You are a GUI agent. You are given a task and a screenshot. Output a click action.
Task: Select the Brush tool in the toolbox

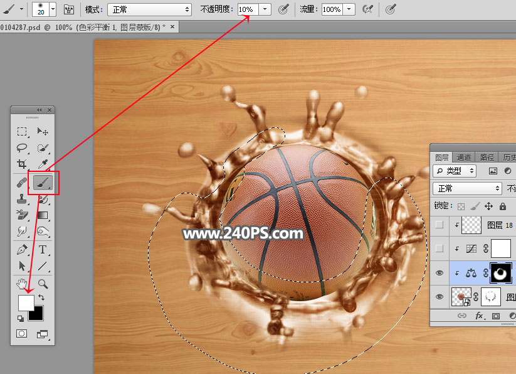tap(43, 183)
